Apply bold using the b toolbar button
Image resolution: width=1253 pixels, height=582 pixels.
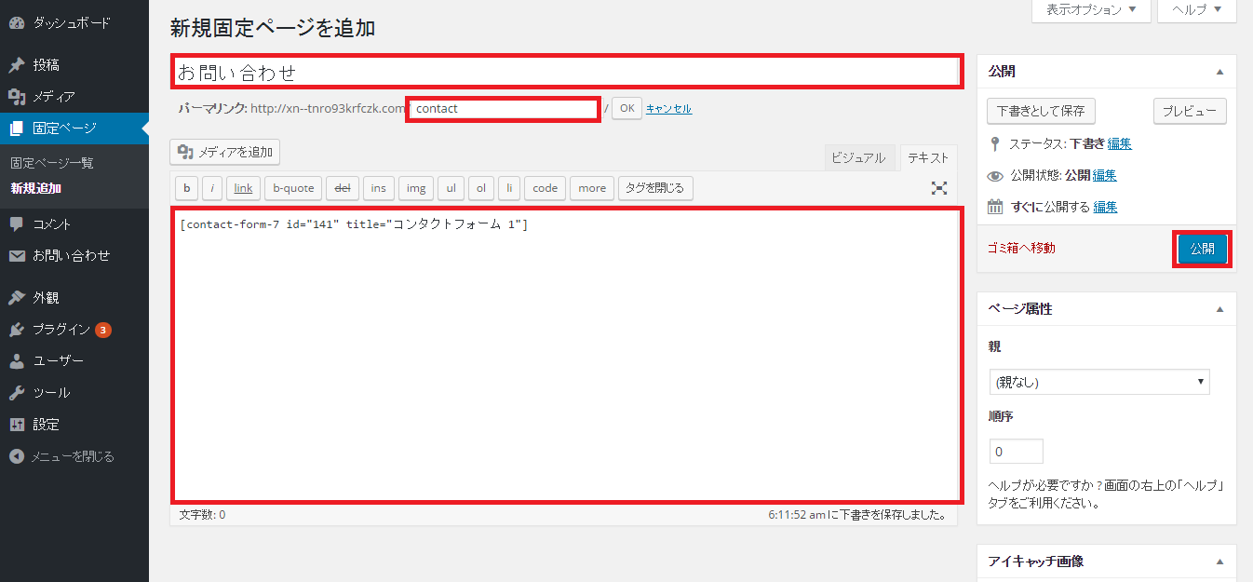point(186,187)
